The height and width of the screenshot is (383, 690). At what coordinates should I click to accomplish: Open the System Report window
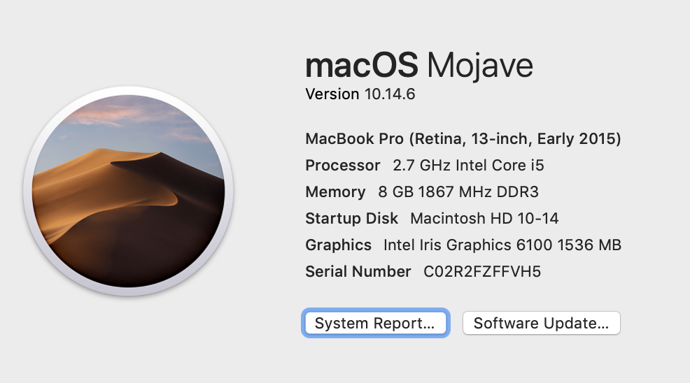[x=374, y=323]
